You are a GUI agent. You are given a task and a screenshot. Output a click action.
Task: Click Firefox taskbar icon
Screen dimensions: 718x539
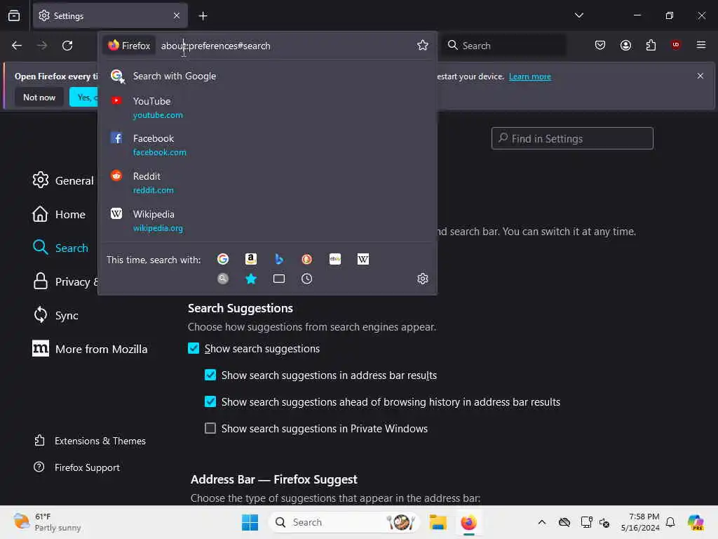(x=468, y=522)
